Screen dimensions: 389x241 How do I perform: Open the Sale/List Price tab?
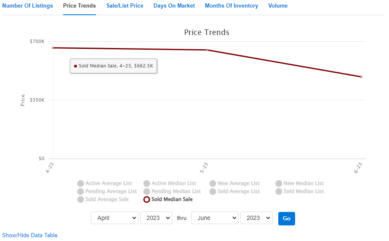coord(125,6)
